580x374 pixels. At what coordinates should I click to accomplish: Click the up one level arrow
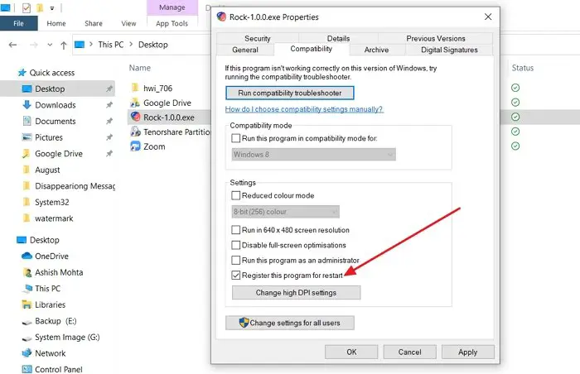coord(64,45)
